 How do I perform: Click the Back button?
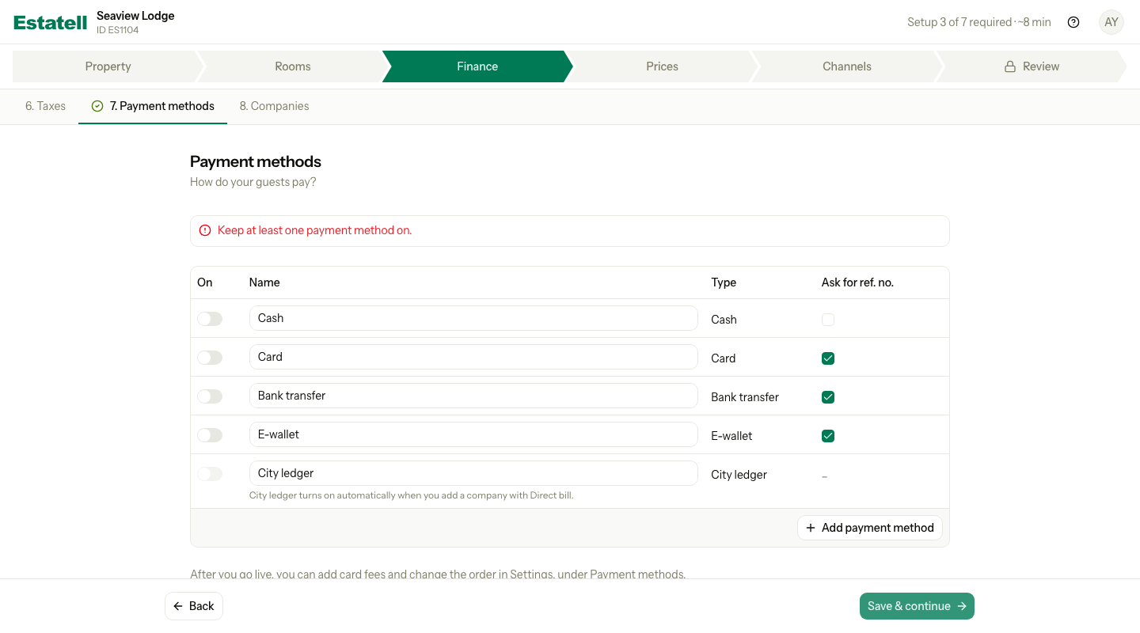point(194,606)
